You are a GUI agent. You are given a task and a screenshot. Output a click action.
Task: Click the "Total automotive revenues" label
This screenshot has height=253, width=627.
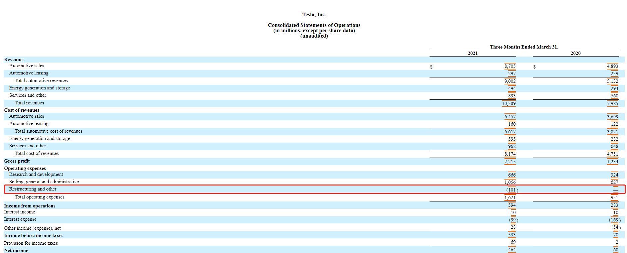[41, 80]
